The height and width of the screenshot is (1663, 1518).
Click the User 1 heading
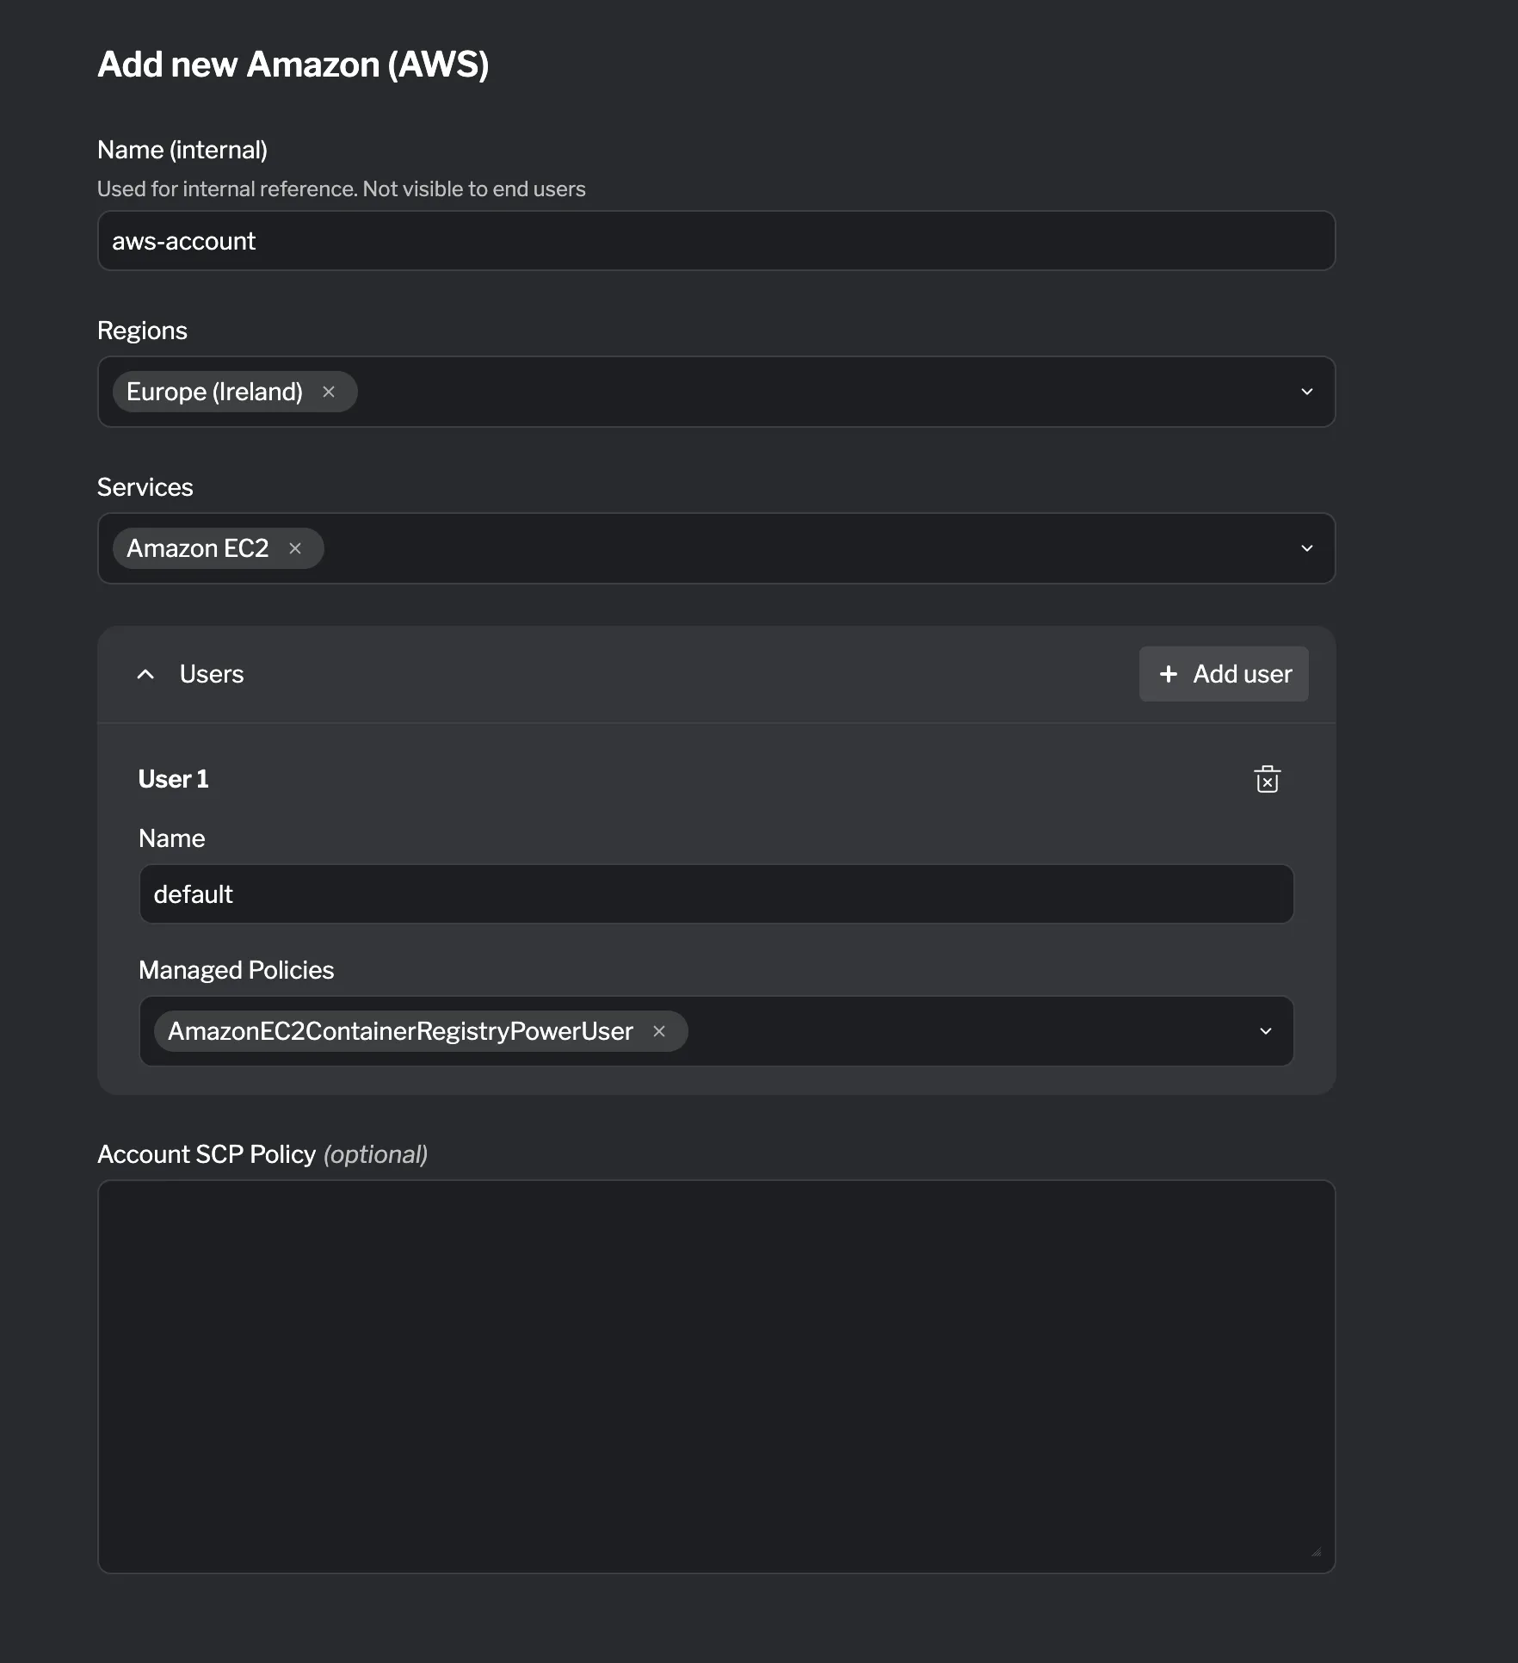click(173, 779)
